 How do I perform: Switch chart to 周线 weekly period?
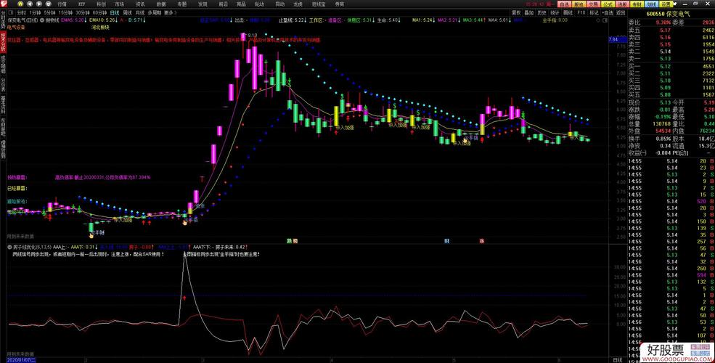point(127,13)
